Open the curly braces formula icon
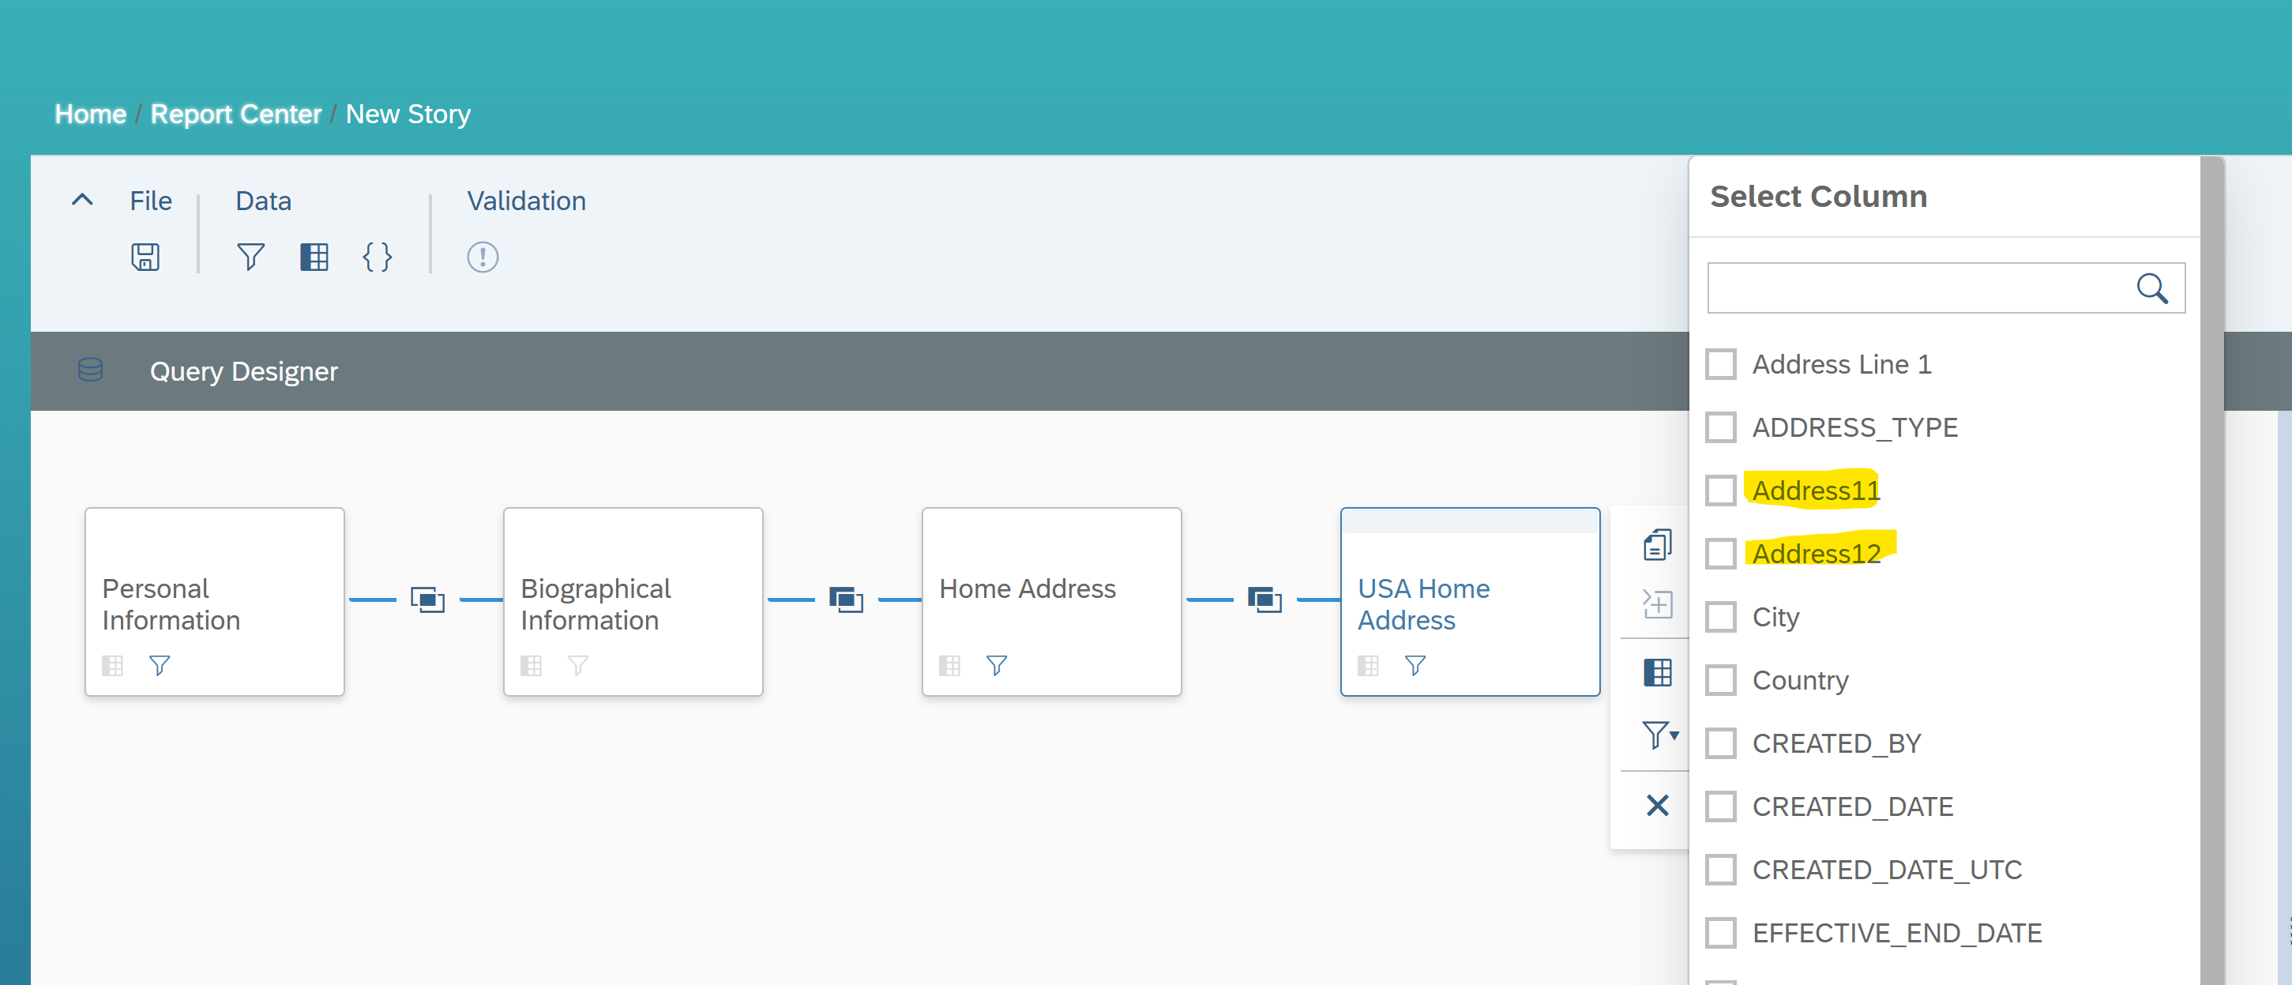The height and width of the screenshot is (985, 2292). [378, 258]
